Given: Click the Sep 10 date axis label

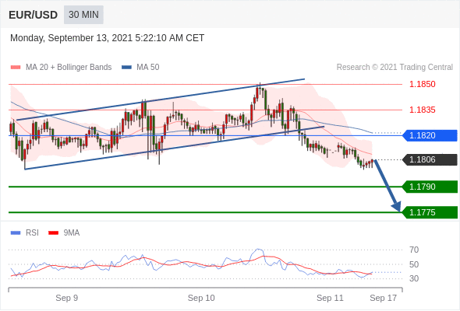Looking at the screenshot, I should (x=201, y=298).
